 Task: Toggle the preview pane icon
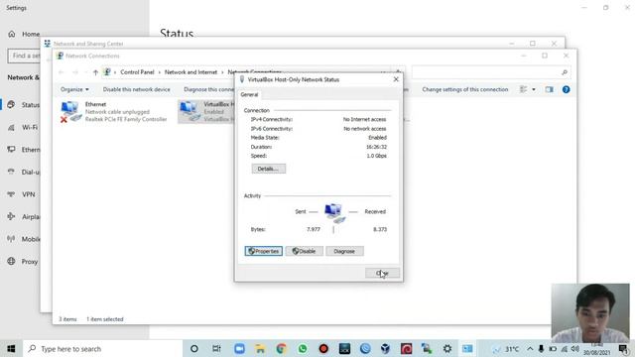pos(549,89)
